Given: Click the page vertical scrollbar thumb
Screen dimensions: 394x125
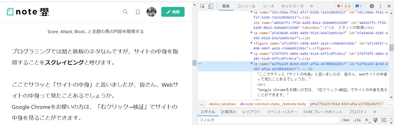Looking at the screenshot, I should tap(194, 63).
